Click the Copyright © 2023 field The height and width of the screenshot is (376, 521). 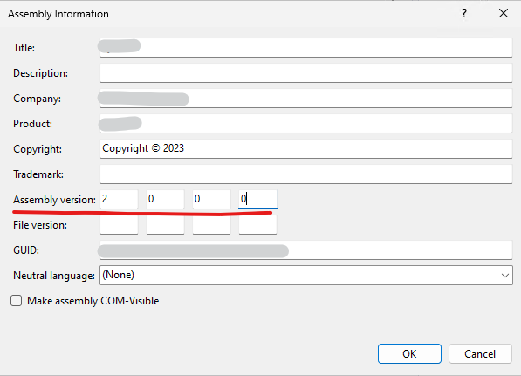coord(306,149)
